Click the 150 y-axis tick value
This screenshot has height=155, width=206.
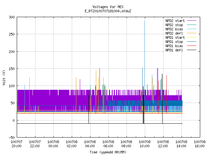tap(12, 69)
